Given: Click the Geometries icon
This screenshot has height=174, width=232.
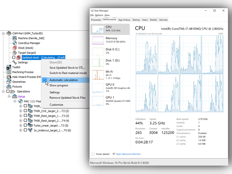Looking at the screenshot, I should pyautogui.click(x=9, y=82).
